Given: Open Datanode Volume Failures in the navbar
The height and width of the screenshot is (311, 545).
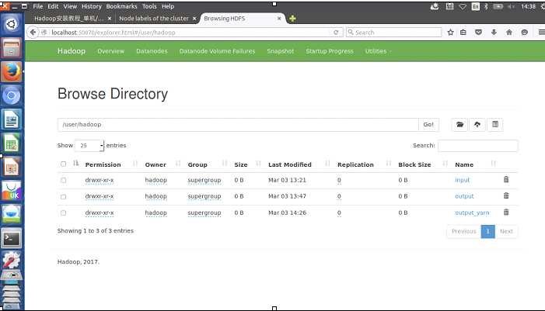Looking at the screenshot, I should point(217,51).
